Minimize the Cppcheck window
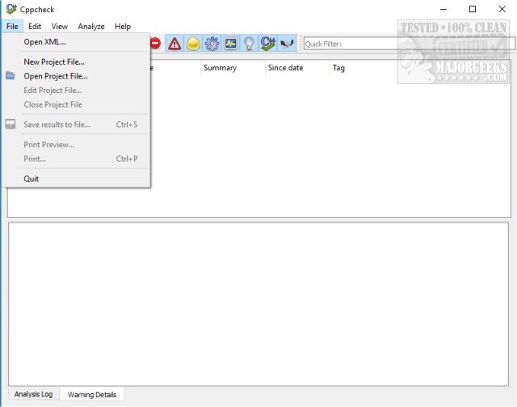 tap(443, 9)
